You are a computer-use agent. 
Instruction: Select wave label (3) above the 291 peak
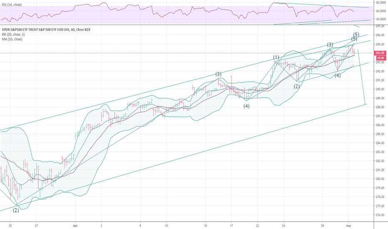tap(218, 74)
